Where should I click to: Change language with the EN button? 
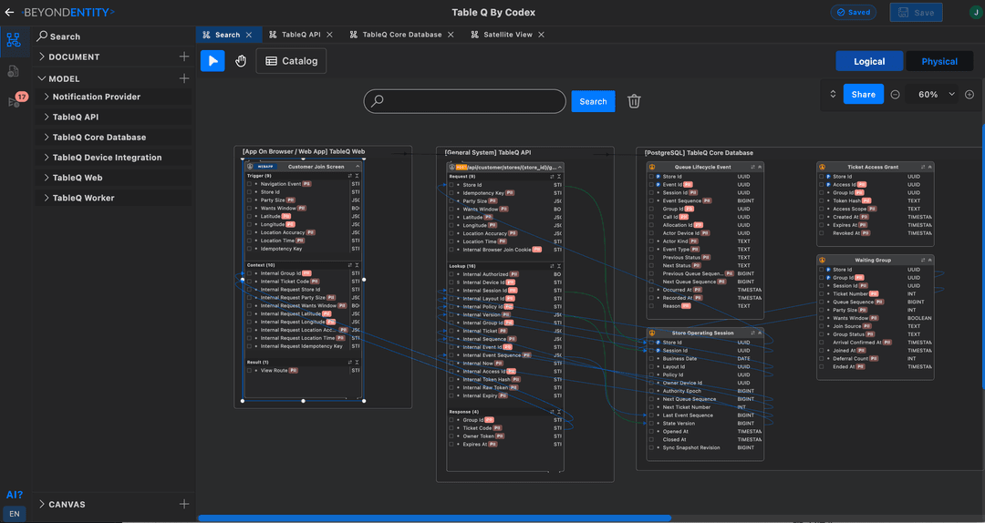coord(15,514)
